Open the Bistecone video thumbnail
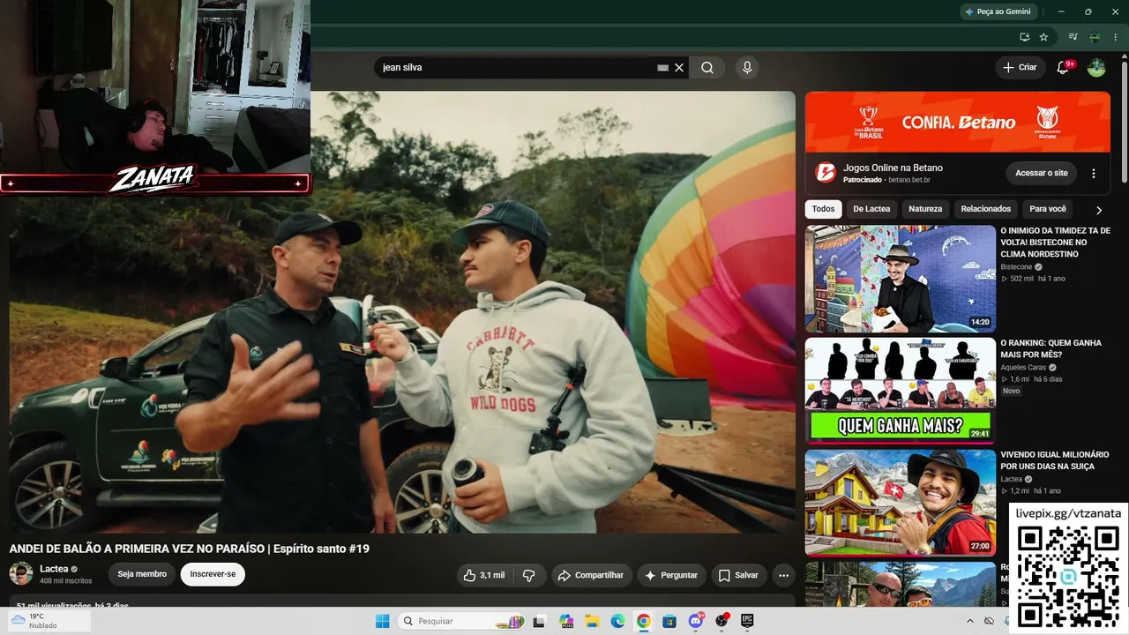The width and height of the screenshot is (1129, 635). pyautogui.click(x=900, y=279)
